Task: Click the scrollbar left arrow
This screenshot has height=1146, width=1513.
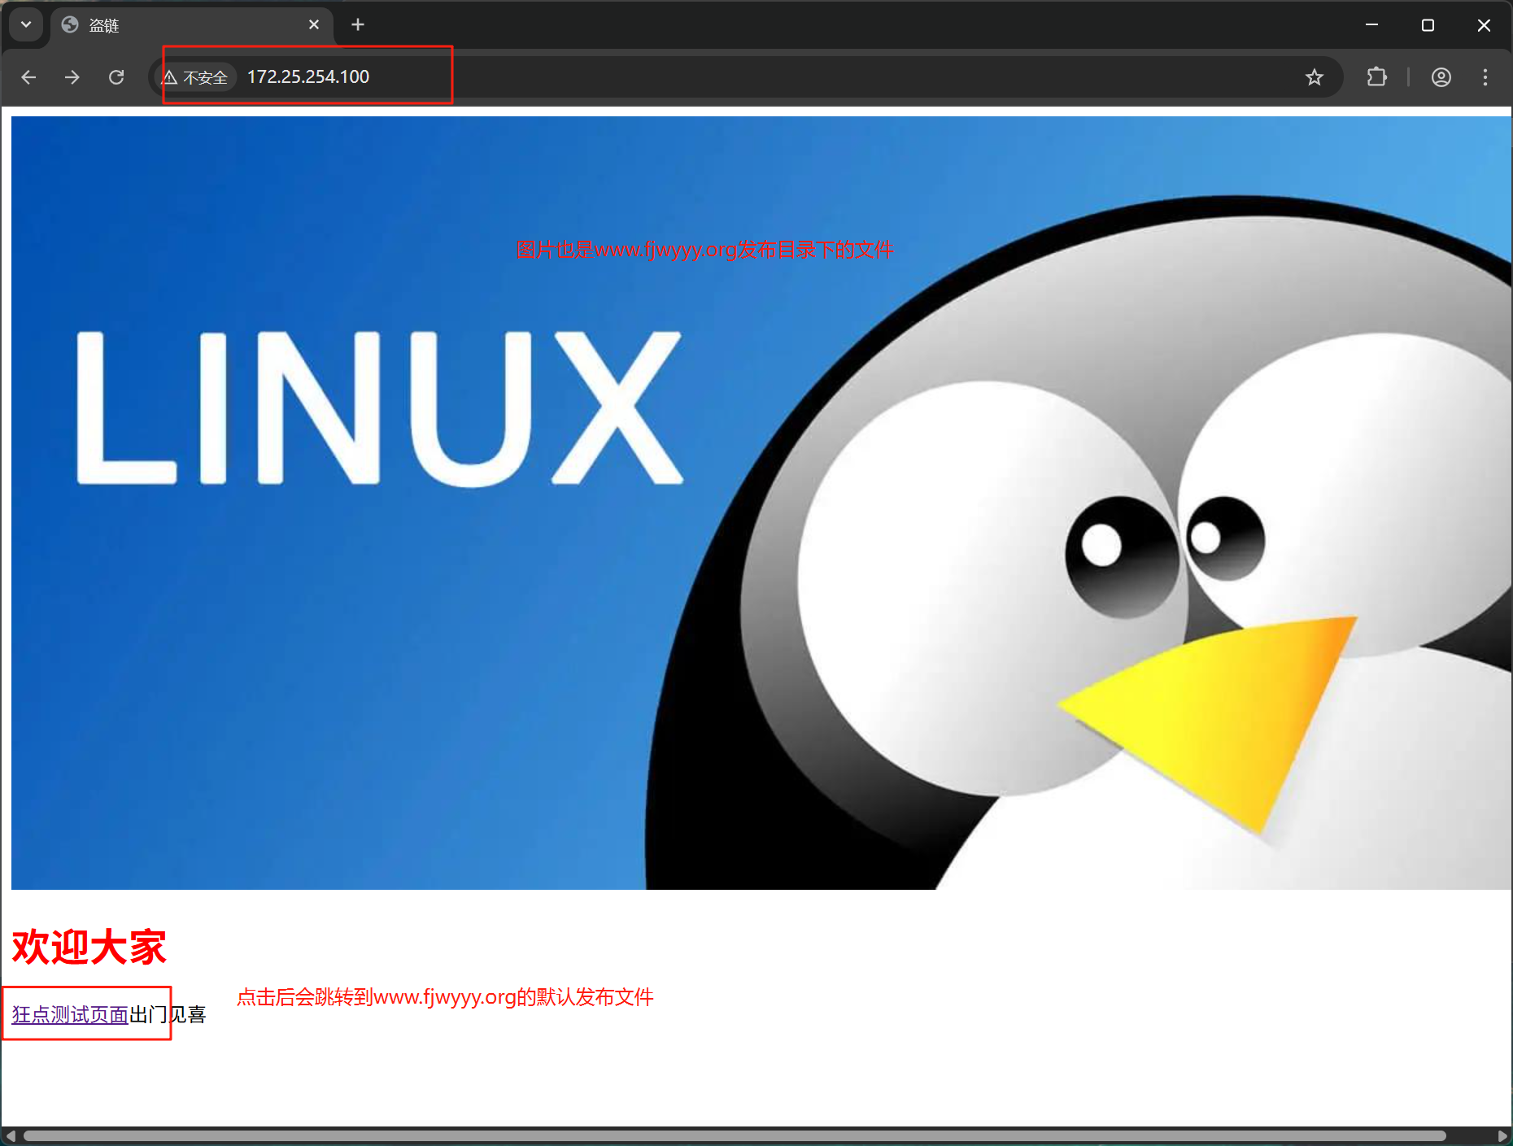Action: pyautogui.click(x=11, y=1136)
